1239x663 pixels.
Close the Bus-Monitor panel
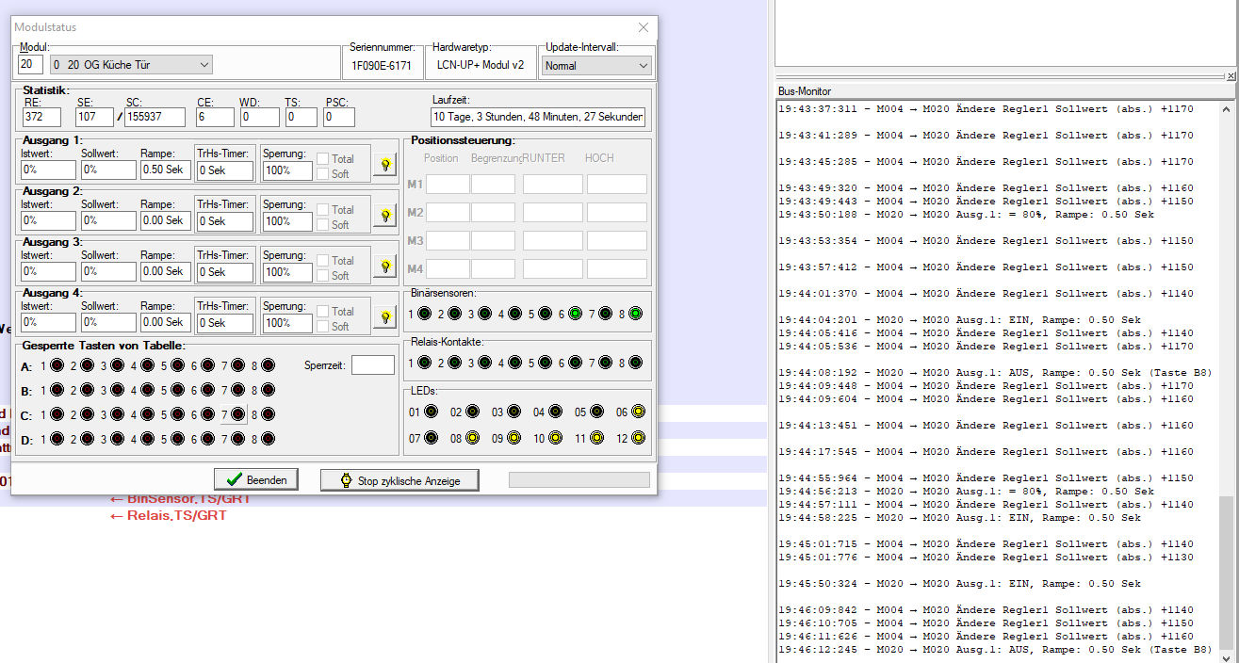tap(1231, 75)
